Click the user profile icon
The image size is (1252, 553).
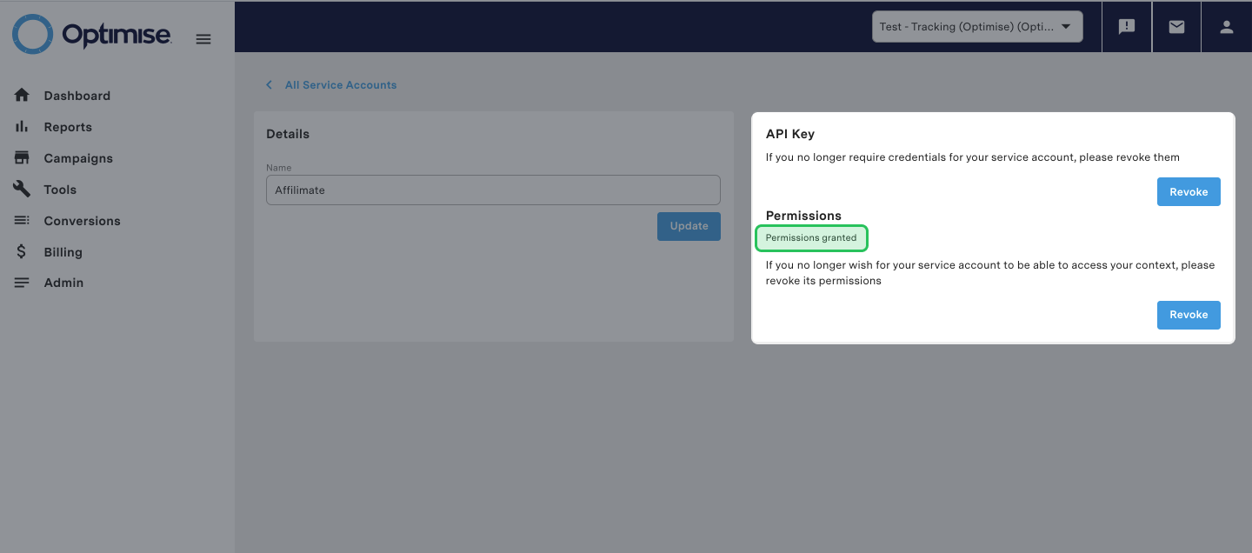click(x=1226, y=26)
